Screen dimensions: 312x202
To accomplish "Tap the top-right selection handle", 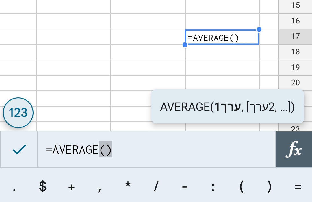I will point(259,29).
